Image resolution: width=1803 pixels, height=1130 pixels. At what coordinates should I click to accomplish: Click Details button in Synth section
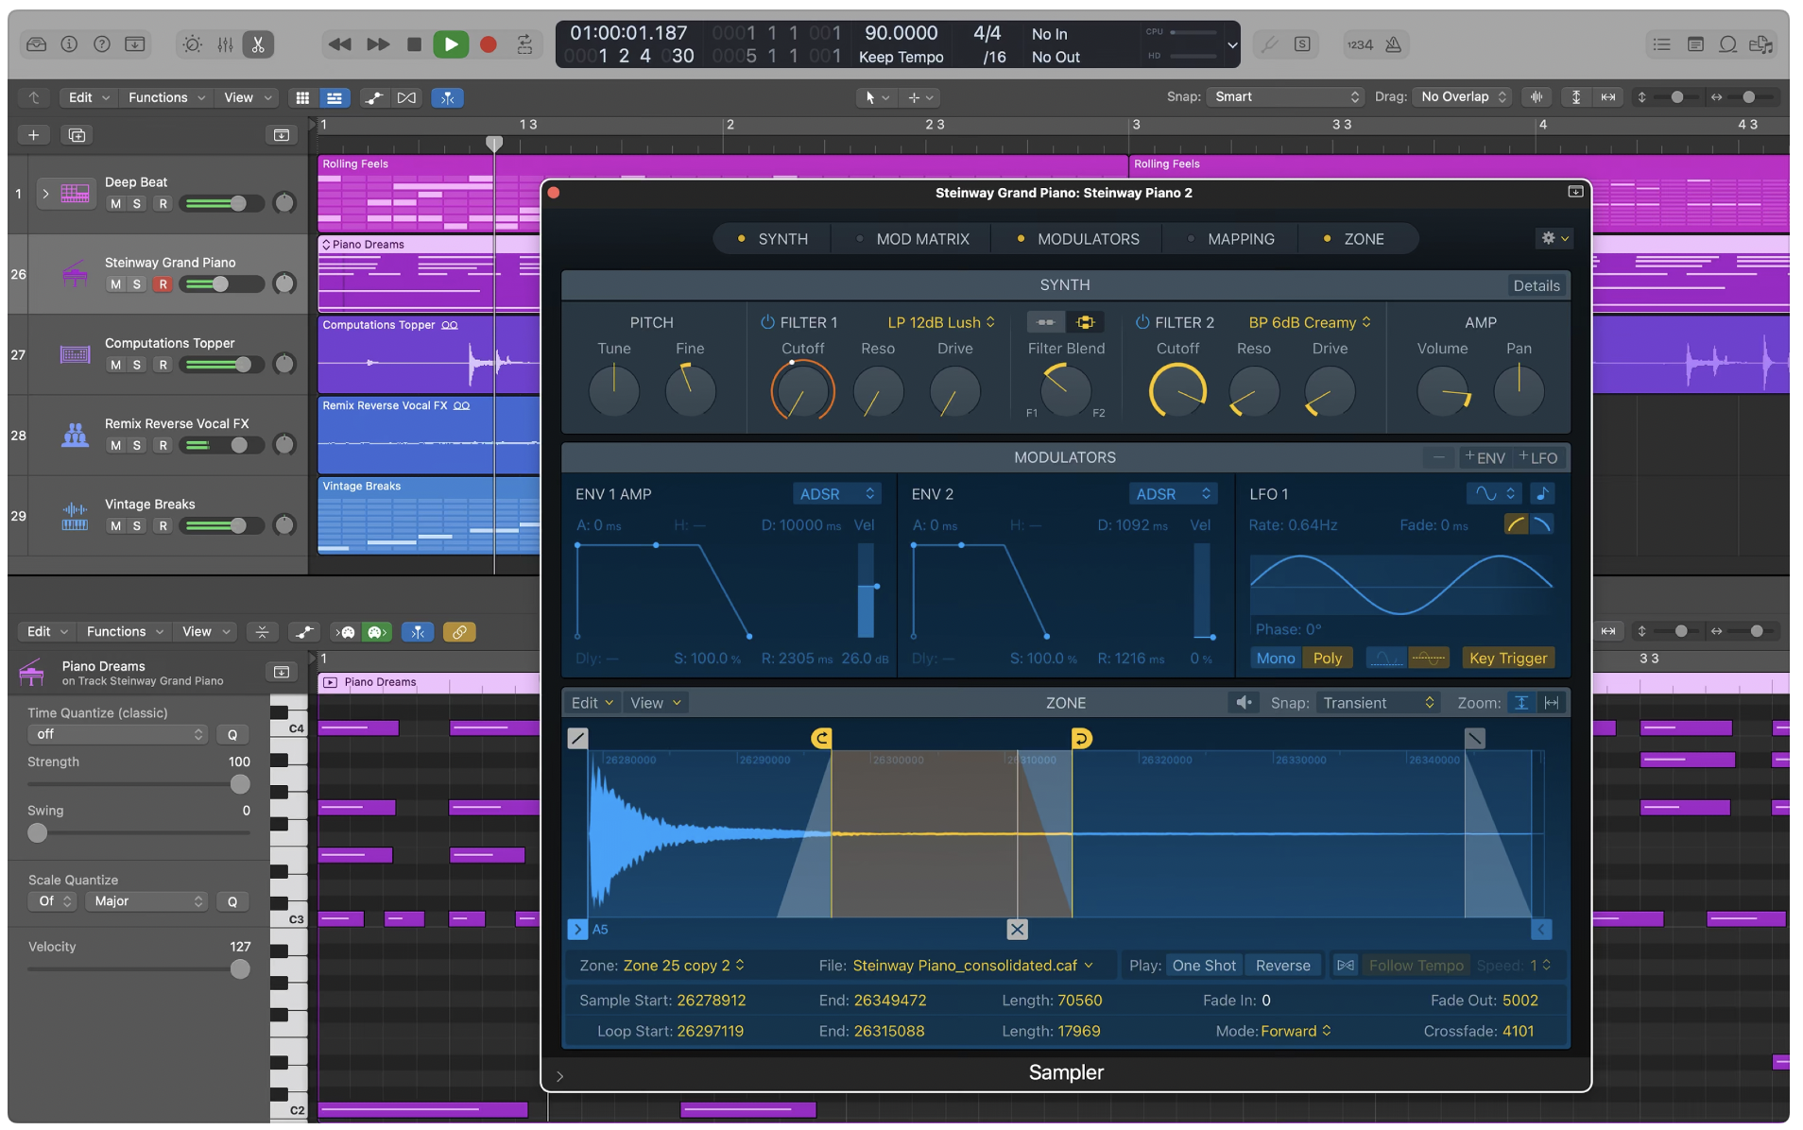pyautogui.click(x=1536, y=285)
